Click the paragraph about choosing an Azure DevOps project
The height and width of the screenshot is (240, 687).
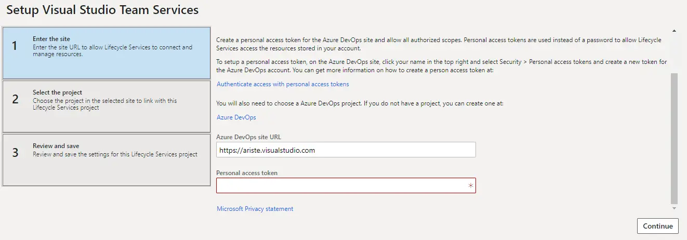point(360,103)
